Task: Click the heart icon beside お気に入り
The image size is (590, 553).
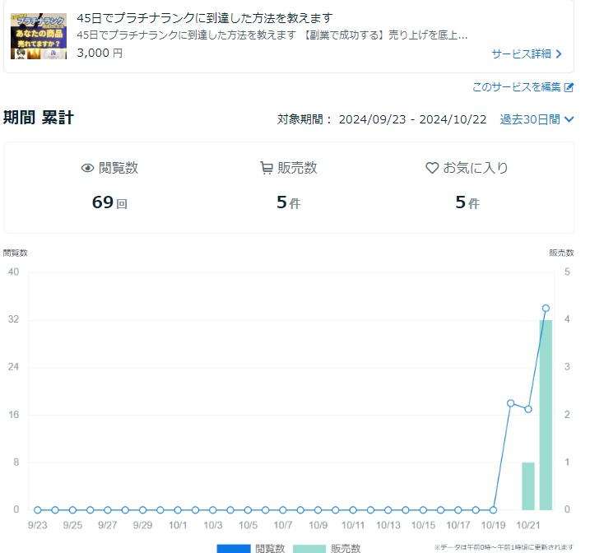Action: [432, 169]
